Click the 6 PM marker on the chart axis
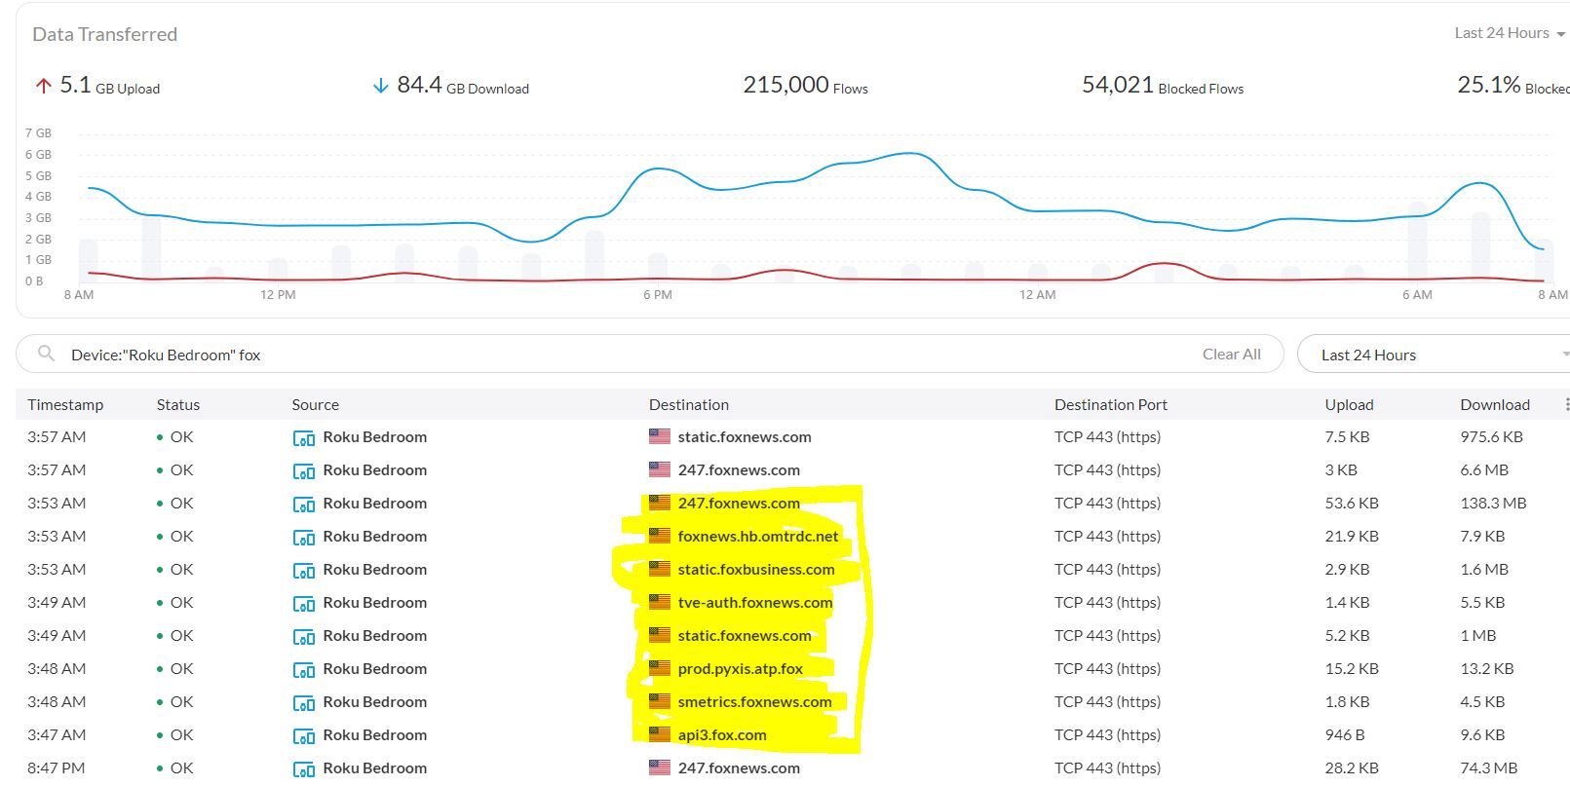1570x786 pixels. click(658, 294)
